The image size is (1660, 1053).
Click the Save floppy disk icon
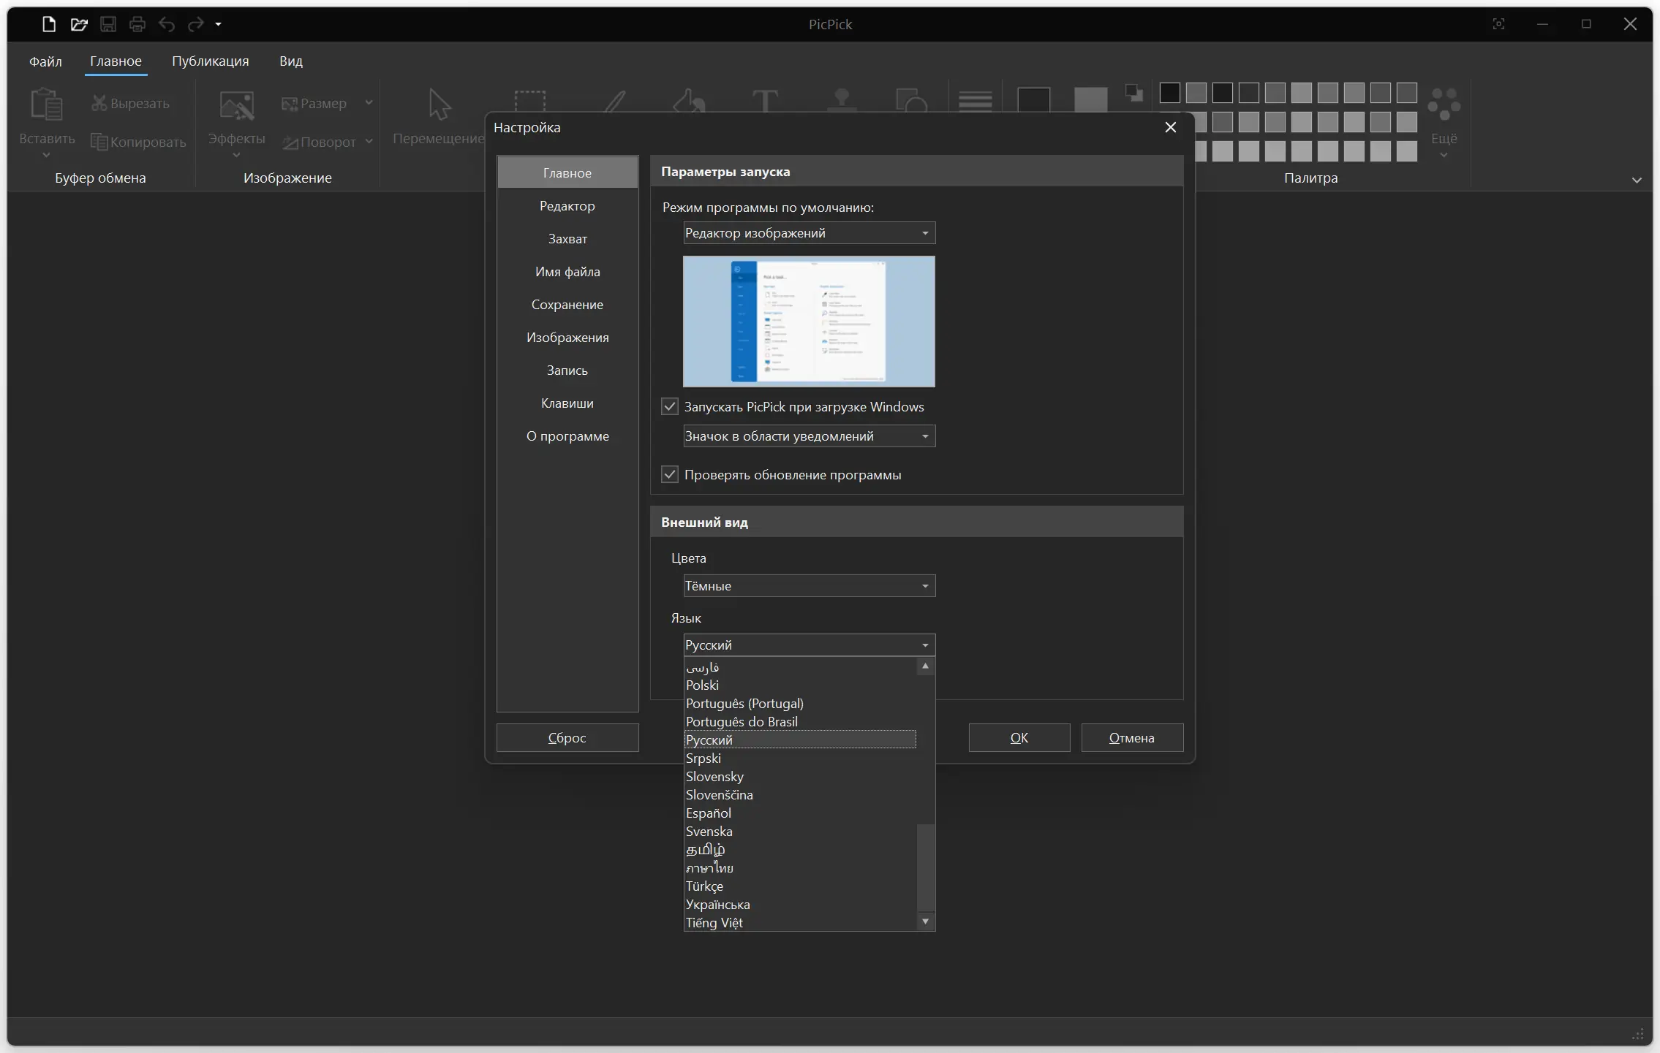pos(108,24)
